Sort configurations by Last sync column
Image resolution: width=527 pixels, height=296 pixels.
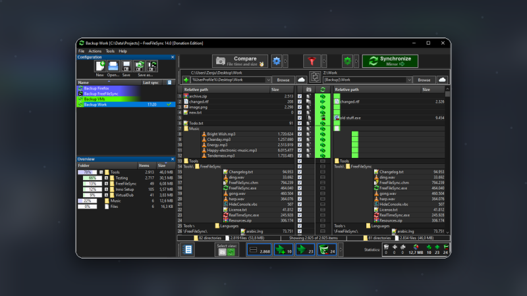click(151, 83)
